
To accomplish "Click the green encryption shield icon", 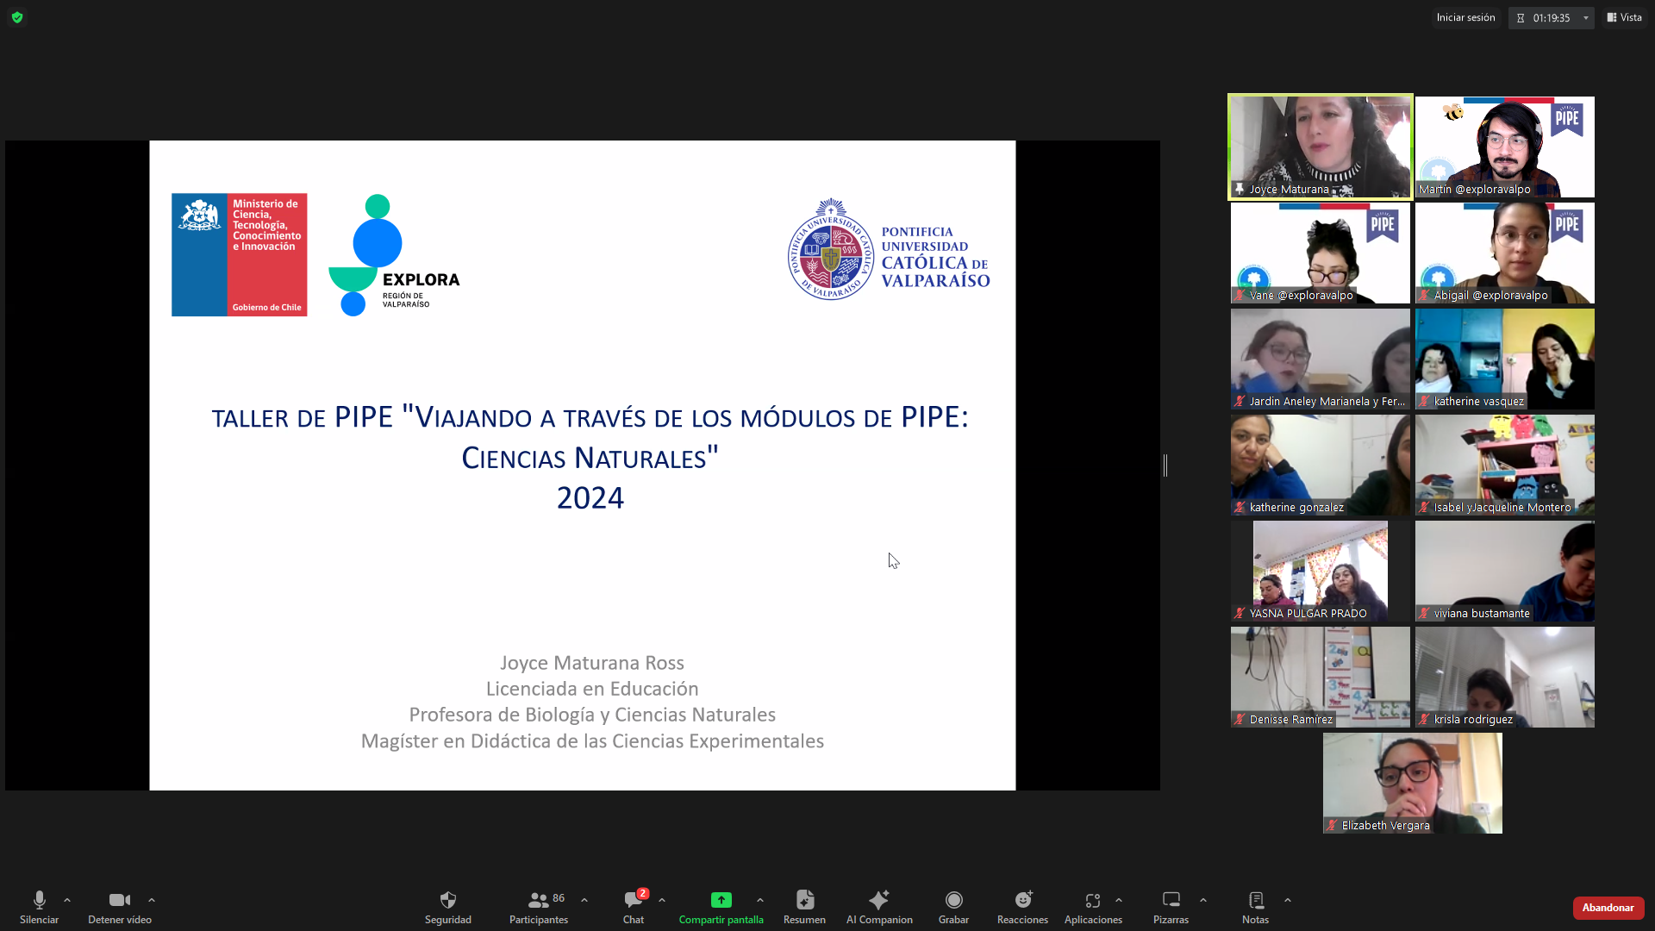I will [x=17, y=17].
